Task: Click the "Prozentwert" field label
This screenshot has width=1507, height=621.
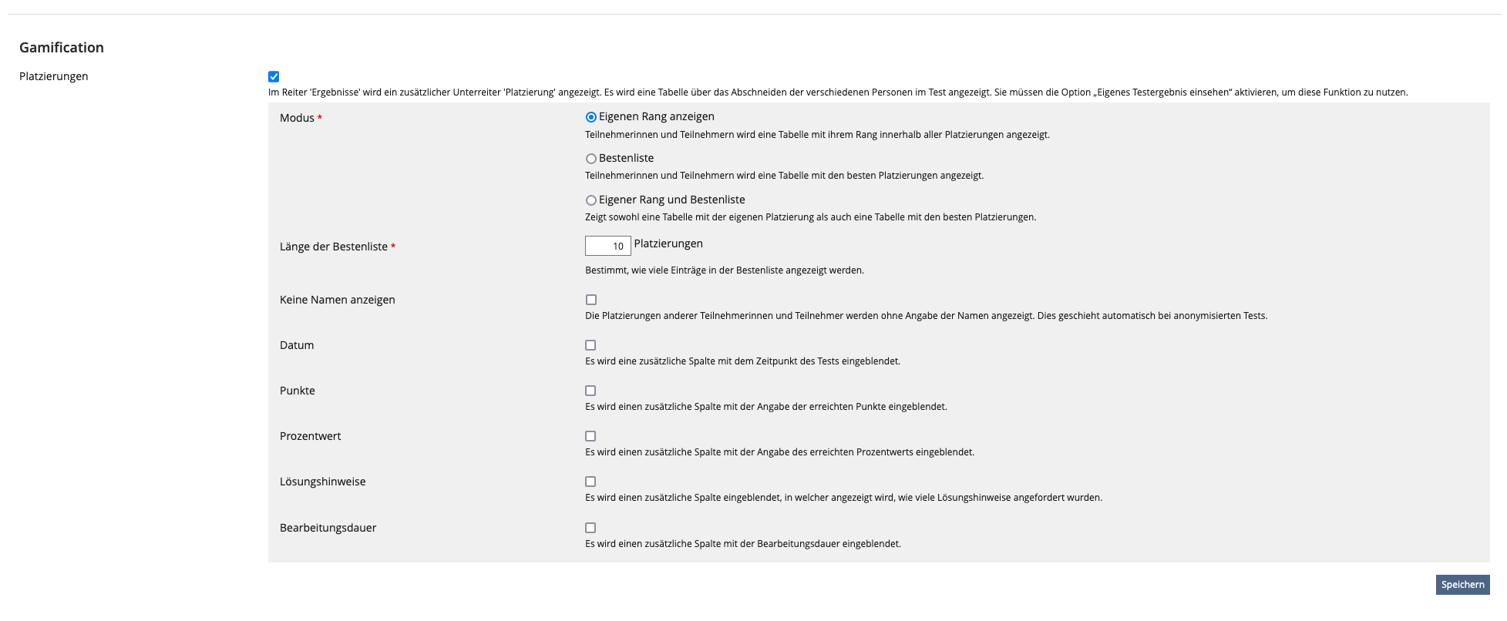Action: tap(309, 435)
